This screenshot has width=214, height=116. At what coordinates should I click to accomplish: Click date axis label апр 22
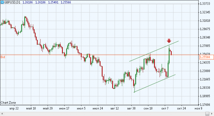tap(14, 108)
